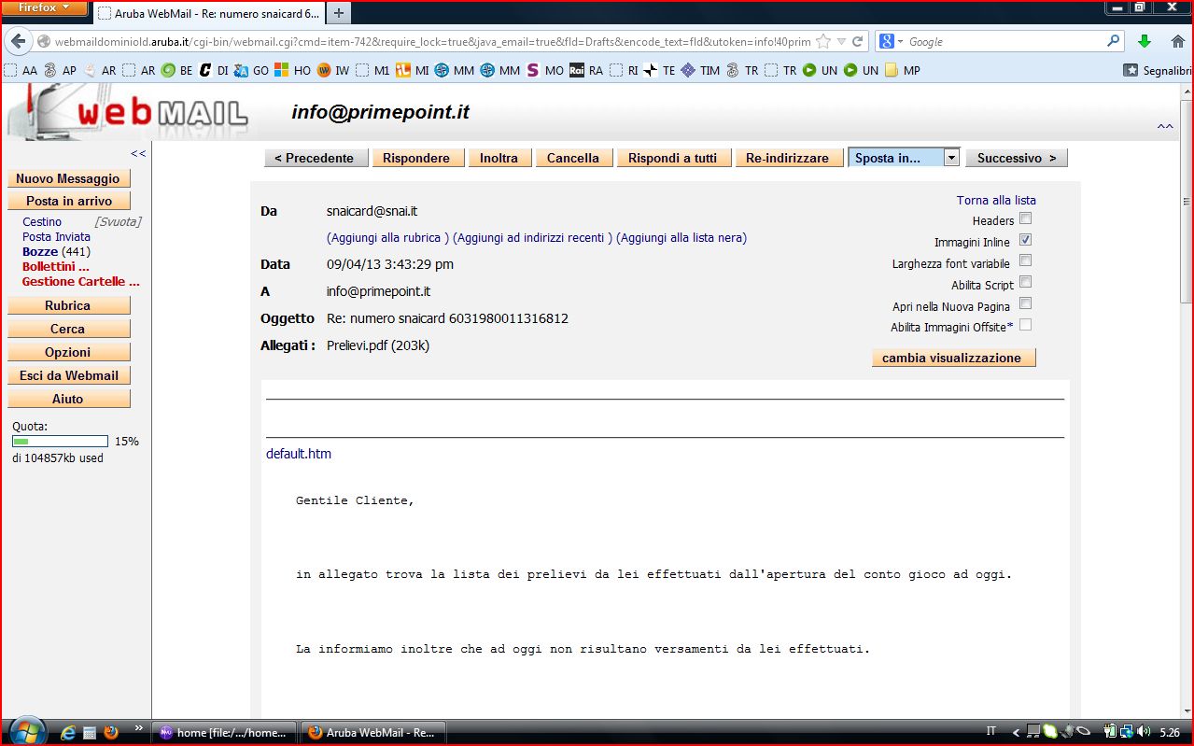
Task: Open the Windows Start menu orb
Action: pyautogui.click(x=25, y=731)
